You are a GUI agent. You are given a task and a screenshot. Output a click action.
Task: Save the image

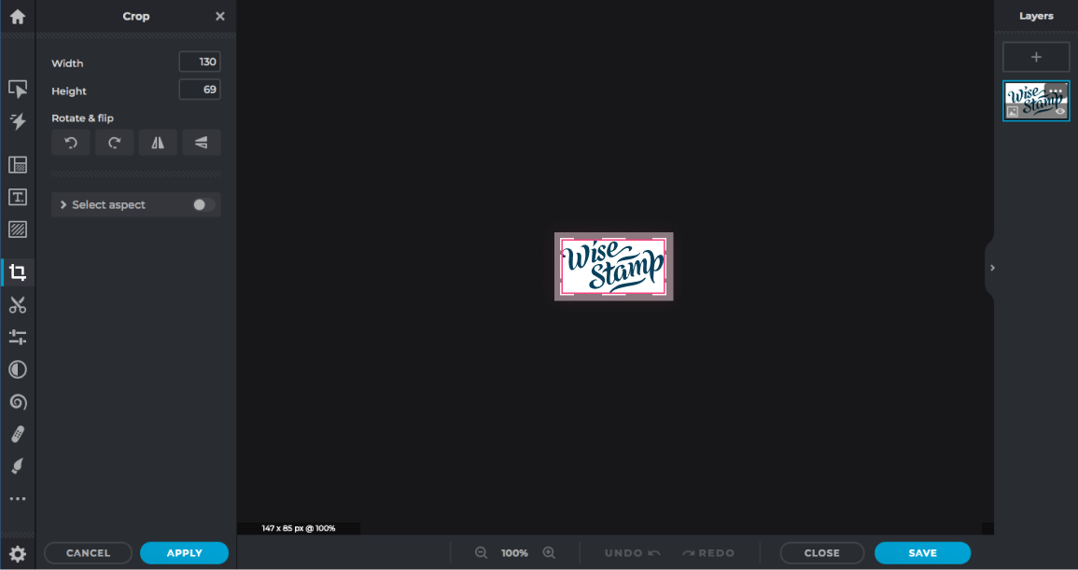coord(923,553)
